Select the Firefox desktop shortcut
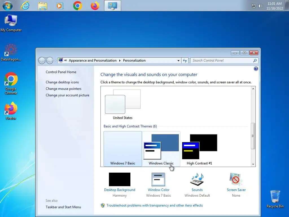 pyautogui.click(x=11, y=111)
